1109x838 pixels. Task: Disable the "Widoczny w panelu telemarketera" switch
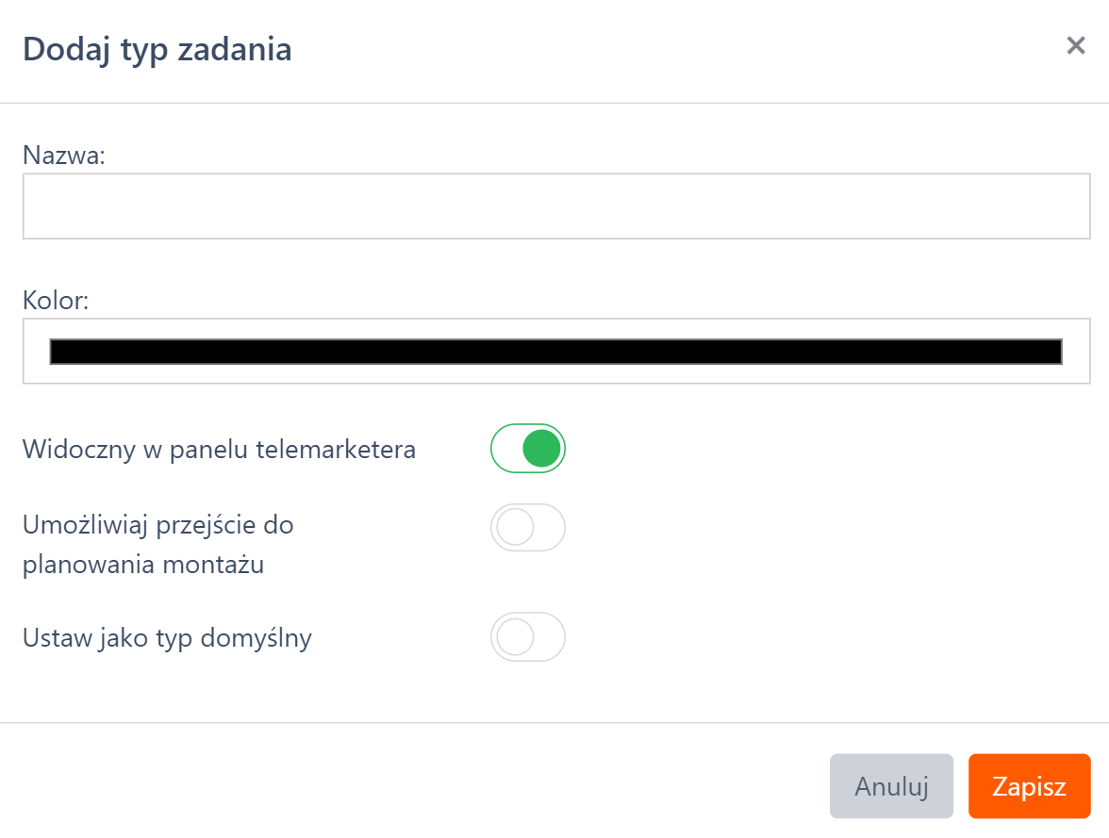[527, 448]
